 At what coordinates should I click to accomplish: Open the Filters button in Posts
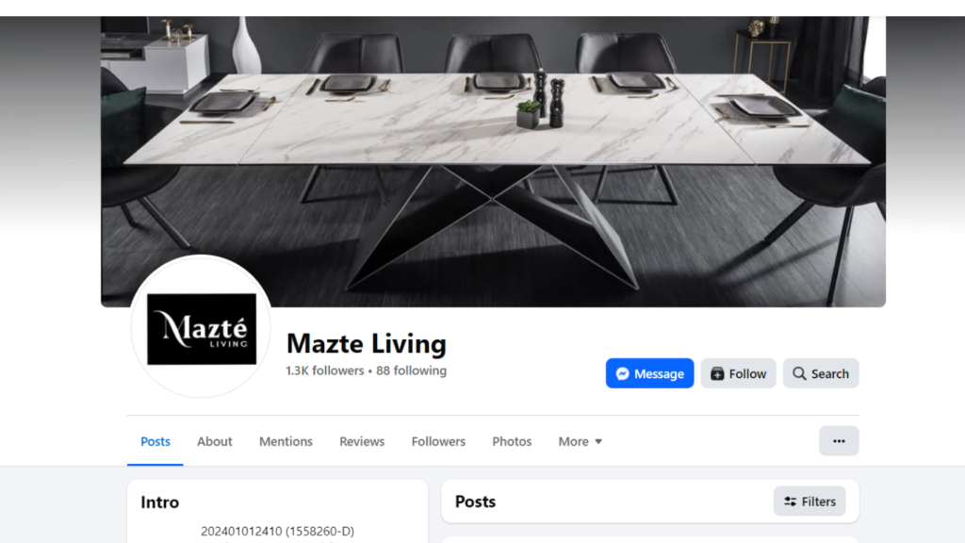[x=810, y=502]
